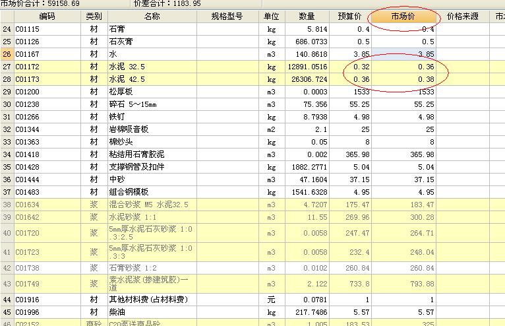Select the name cell 松厚板
505x326 pixels.
point(152,92)
